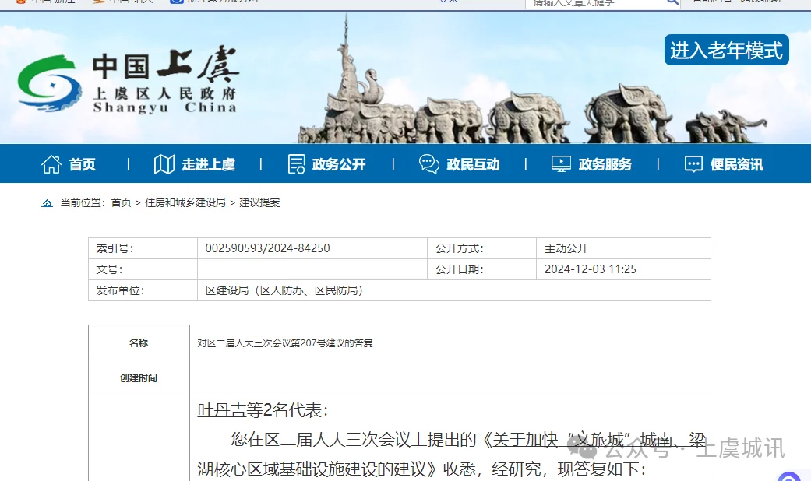The height and width of the screenshot is (481, 811).
Task: Click the document icon beside 政务公开
Action: tap(296, 164)
